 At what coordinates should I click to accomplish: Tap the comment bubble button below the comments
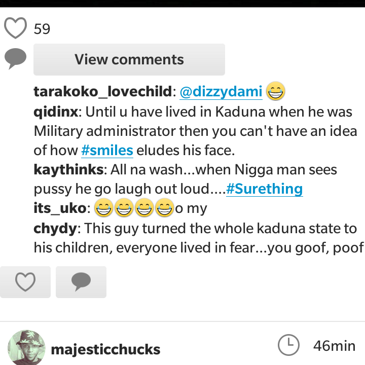point(81,282)
